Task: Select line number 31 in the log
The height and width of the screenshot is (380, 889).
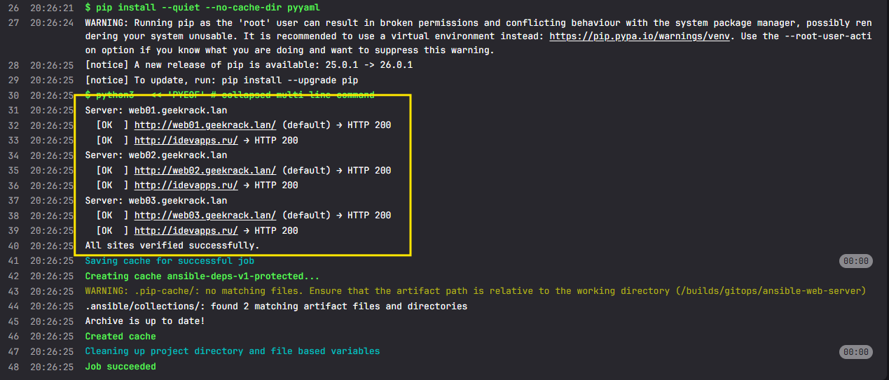Action: [13, 111]
